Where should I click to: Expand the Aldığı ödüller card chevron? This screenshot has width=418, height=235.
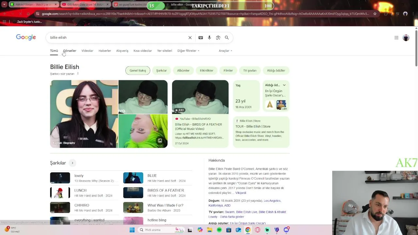click(x=284, y=85)
